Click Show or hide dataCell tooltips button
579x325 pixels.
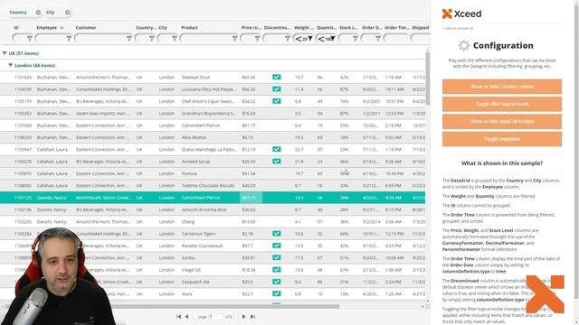pyautogui.click(x=502, y=121)
